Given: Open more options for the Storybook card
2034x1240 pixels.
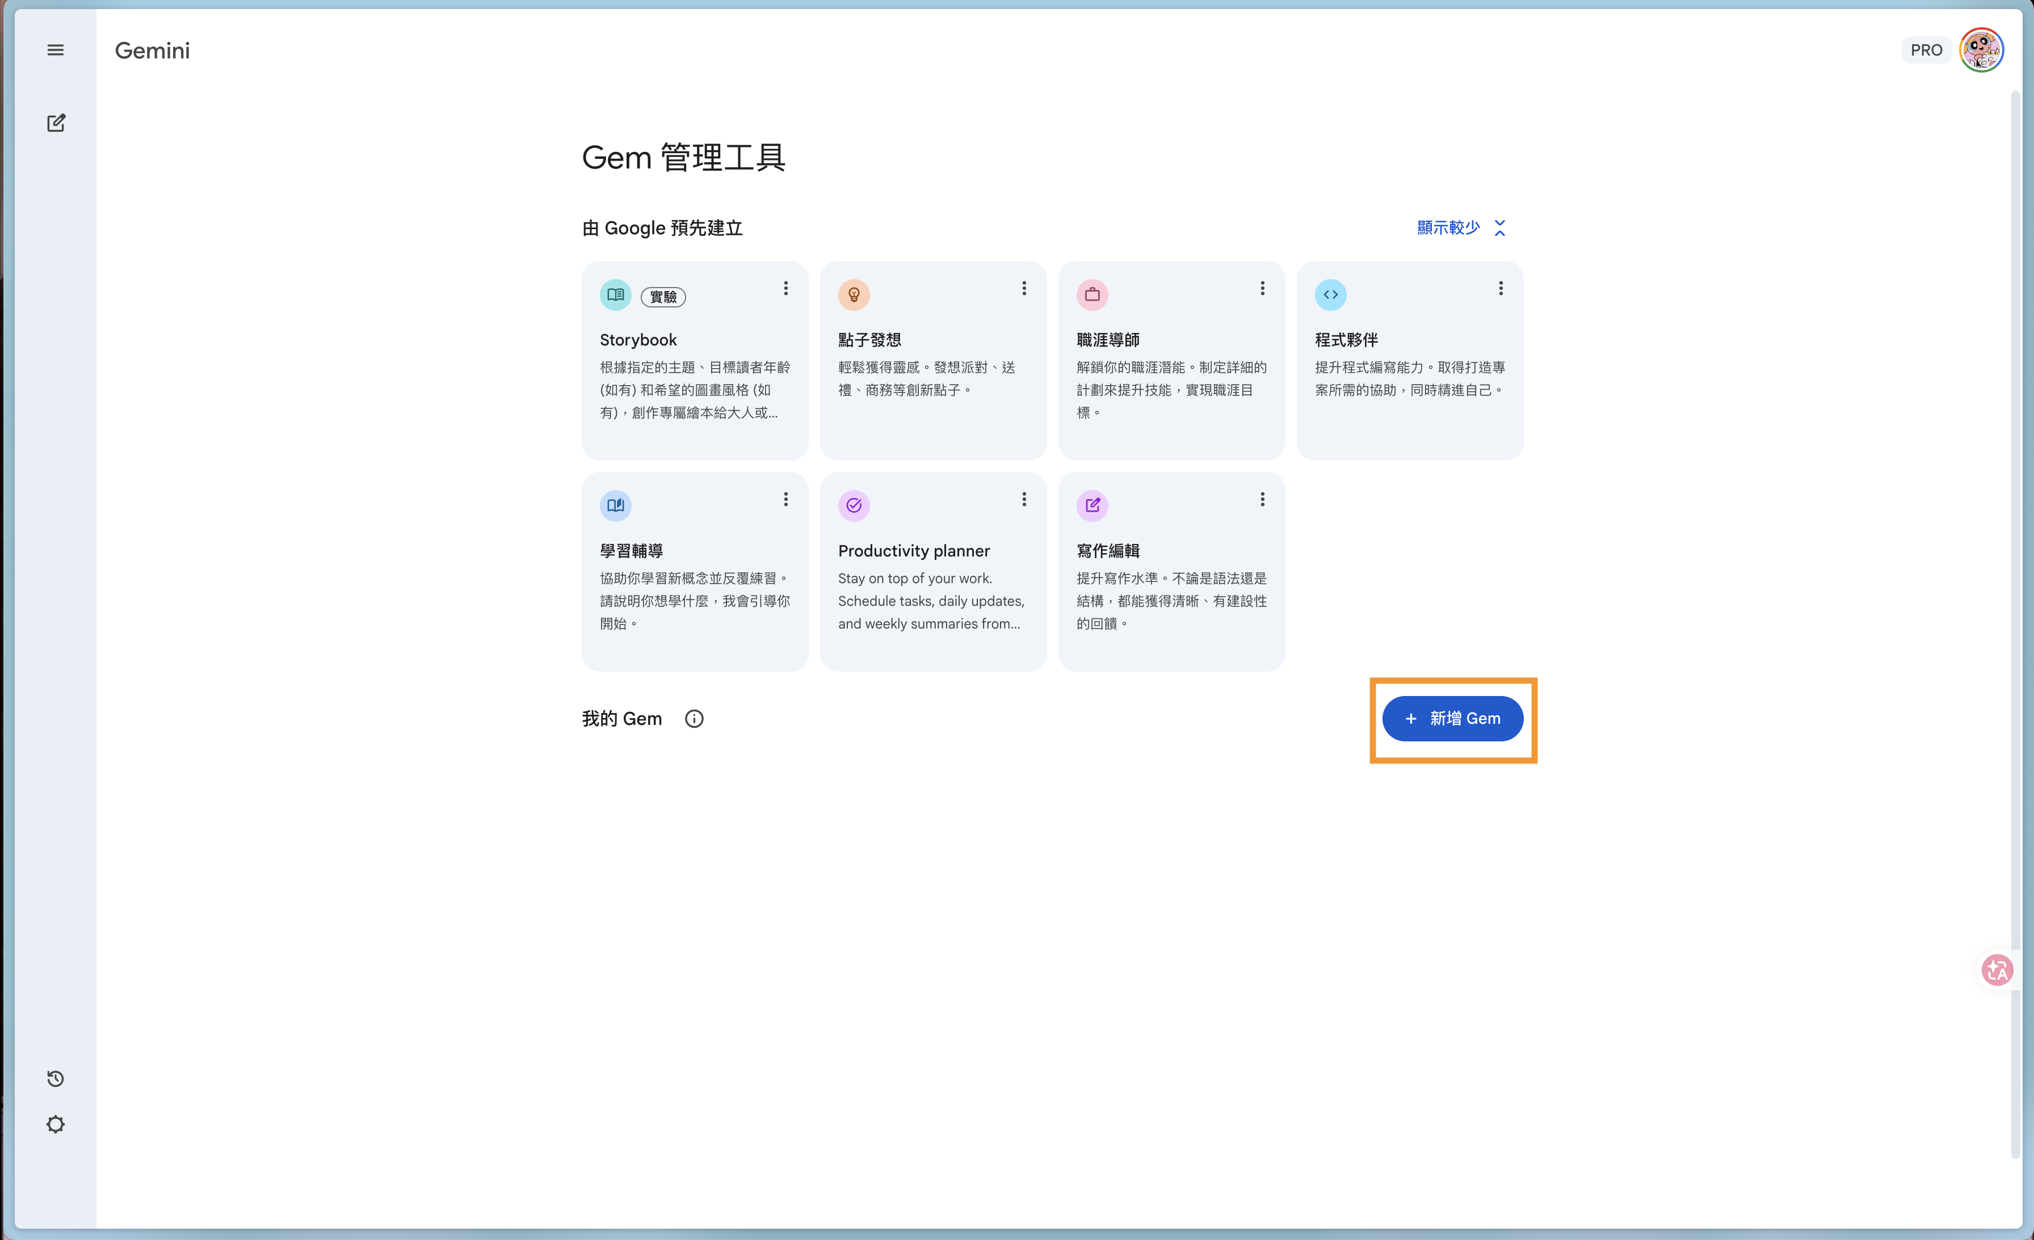Looking at the screenshot, I should [x=785, y=288].
